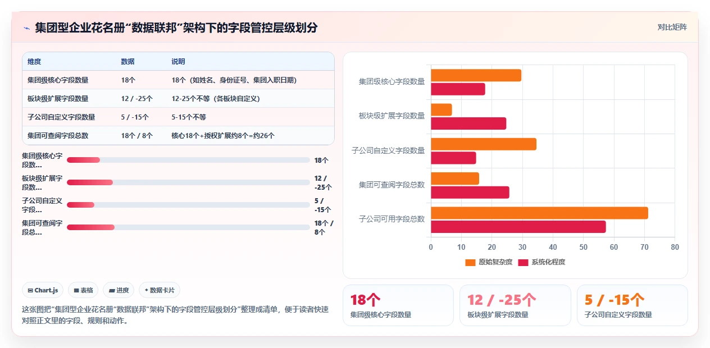Click the 数据 table column header
This screenshot has height=348, width=710.
[128, 61]
